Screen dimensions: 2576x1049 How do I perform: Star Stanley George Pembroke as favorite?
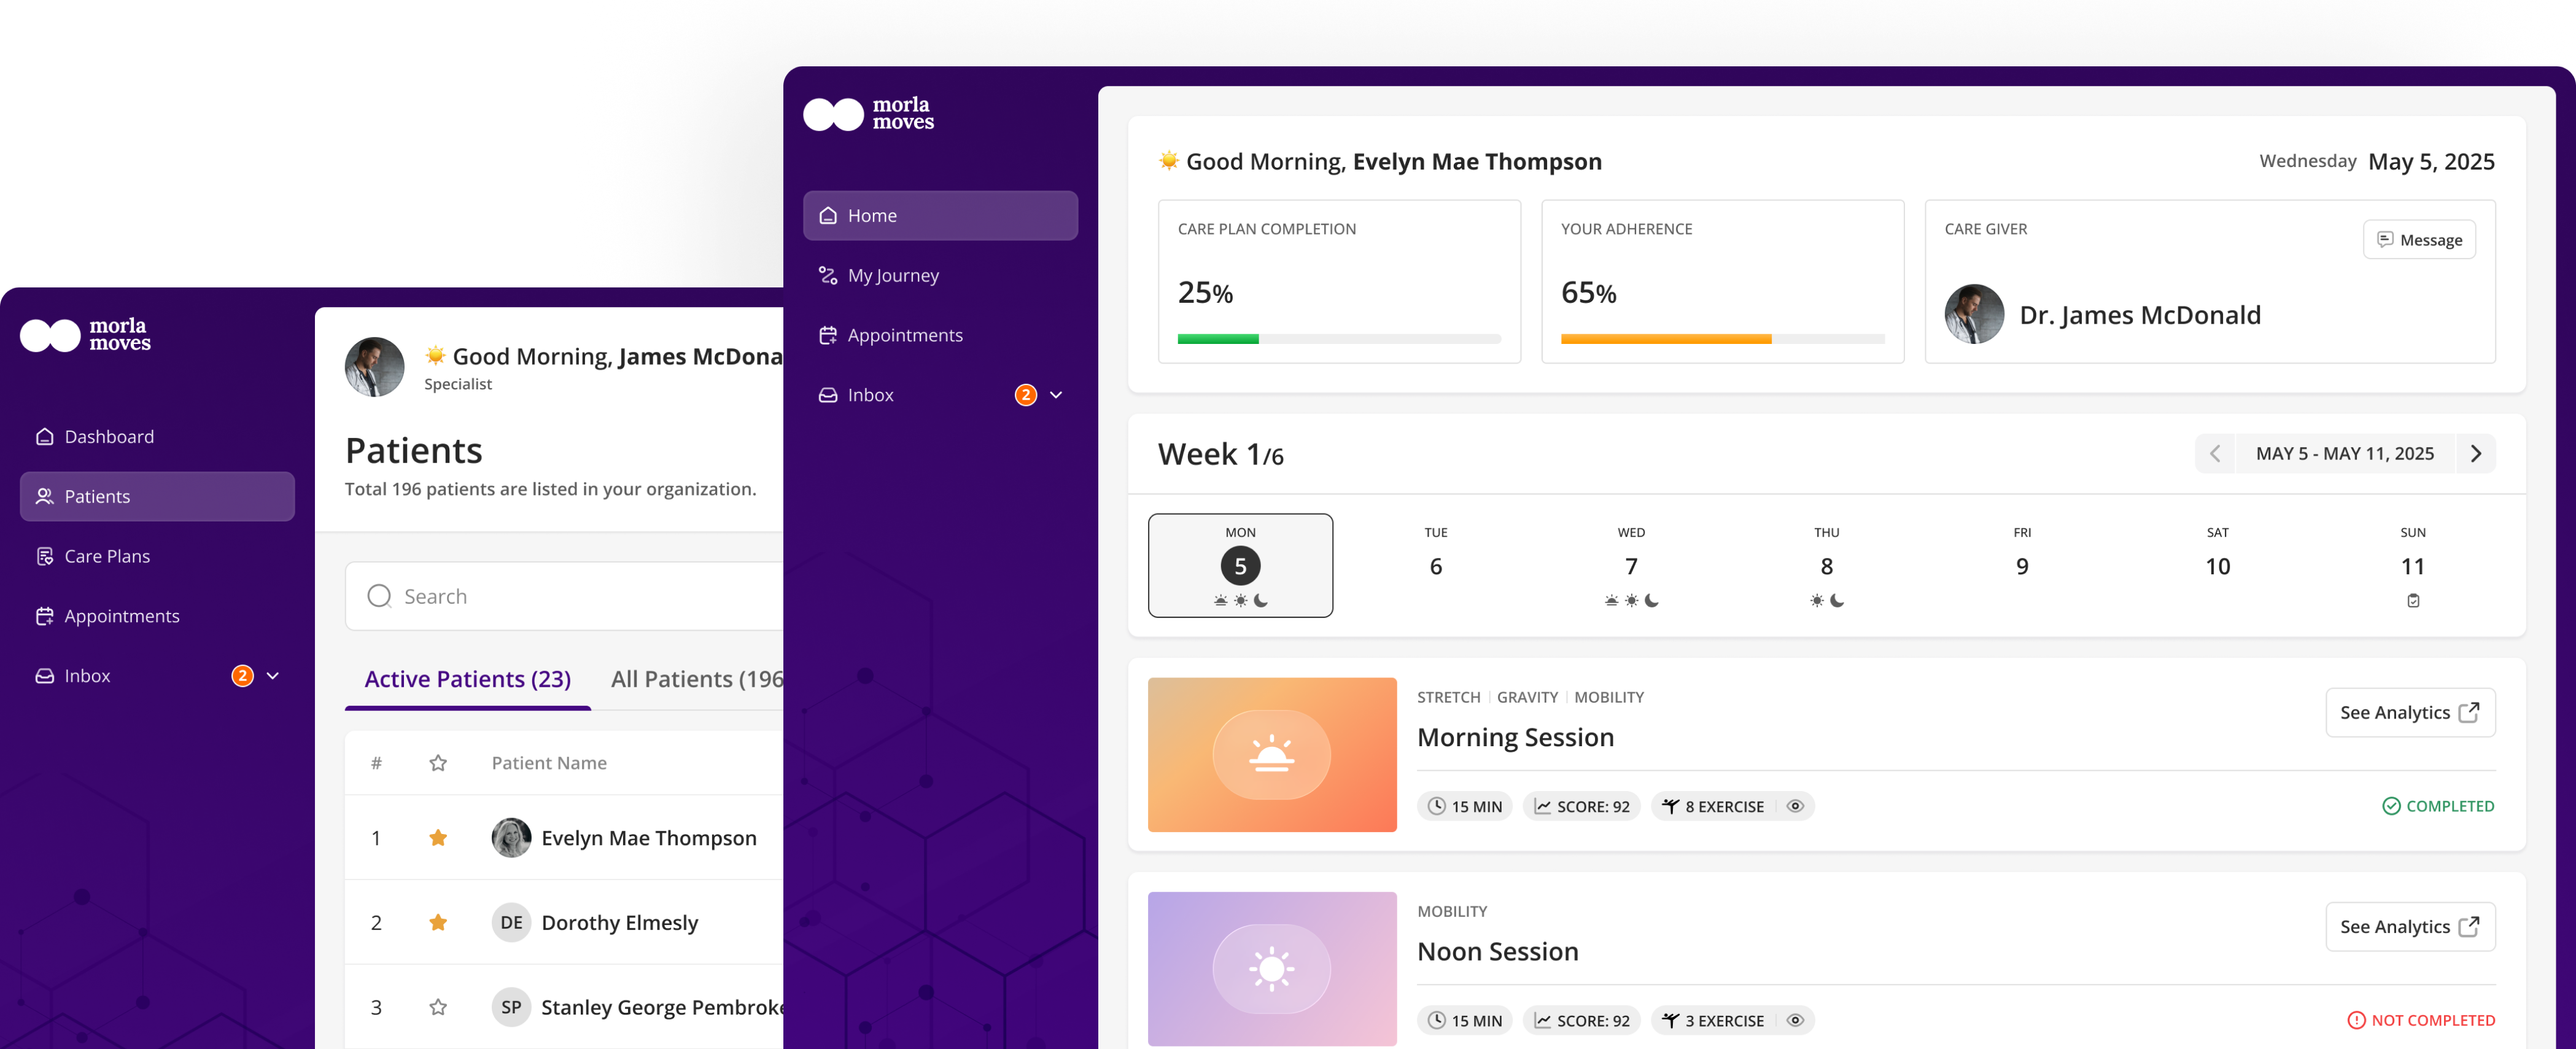coord(438,1007)
